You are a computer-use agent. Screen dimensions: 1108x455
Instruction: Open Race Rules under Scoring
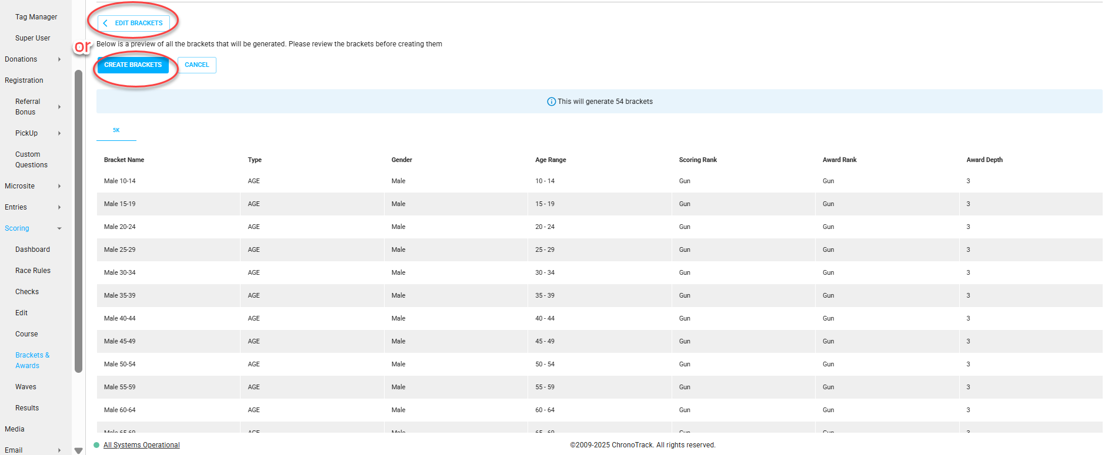(x=33, y=271)
